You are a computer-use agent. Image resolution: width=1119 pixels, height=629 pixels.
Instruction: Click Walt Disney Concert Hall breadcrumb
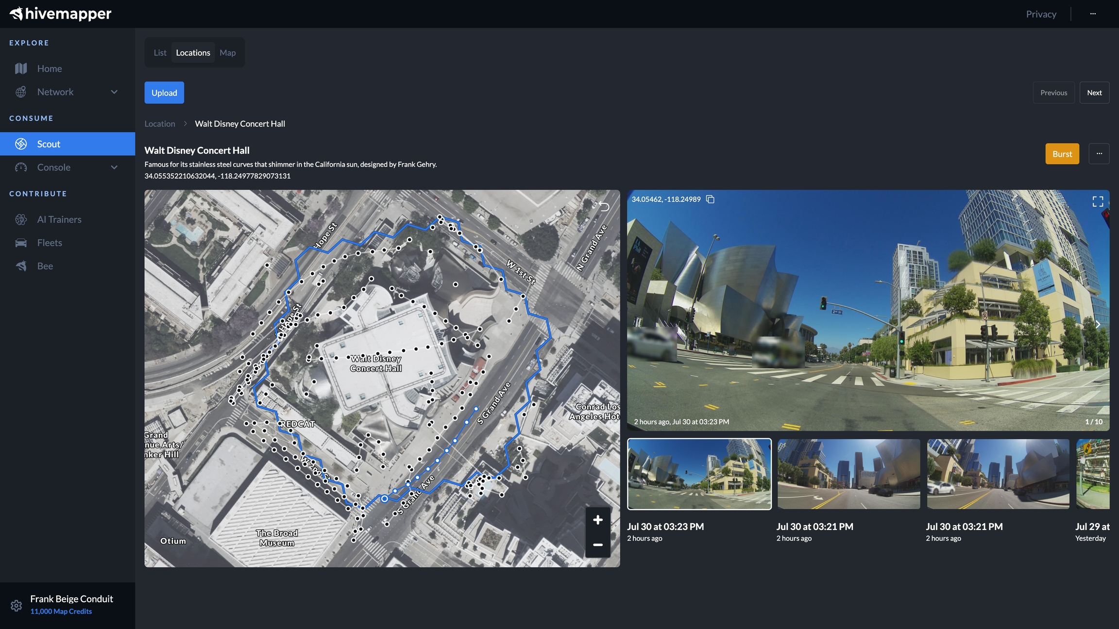(x=240, y=124)
